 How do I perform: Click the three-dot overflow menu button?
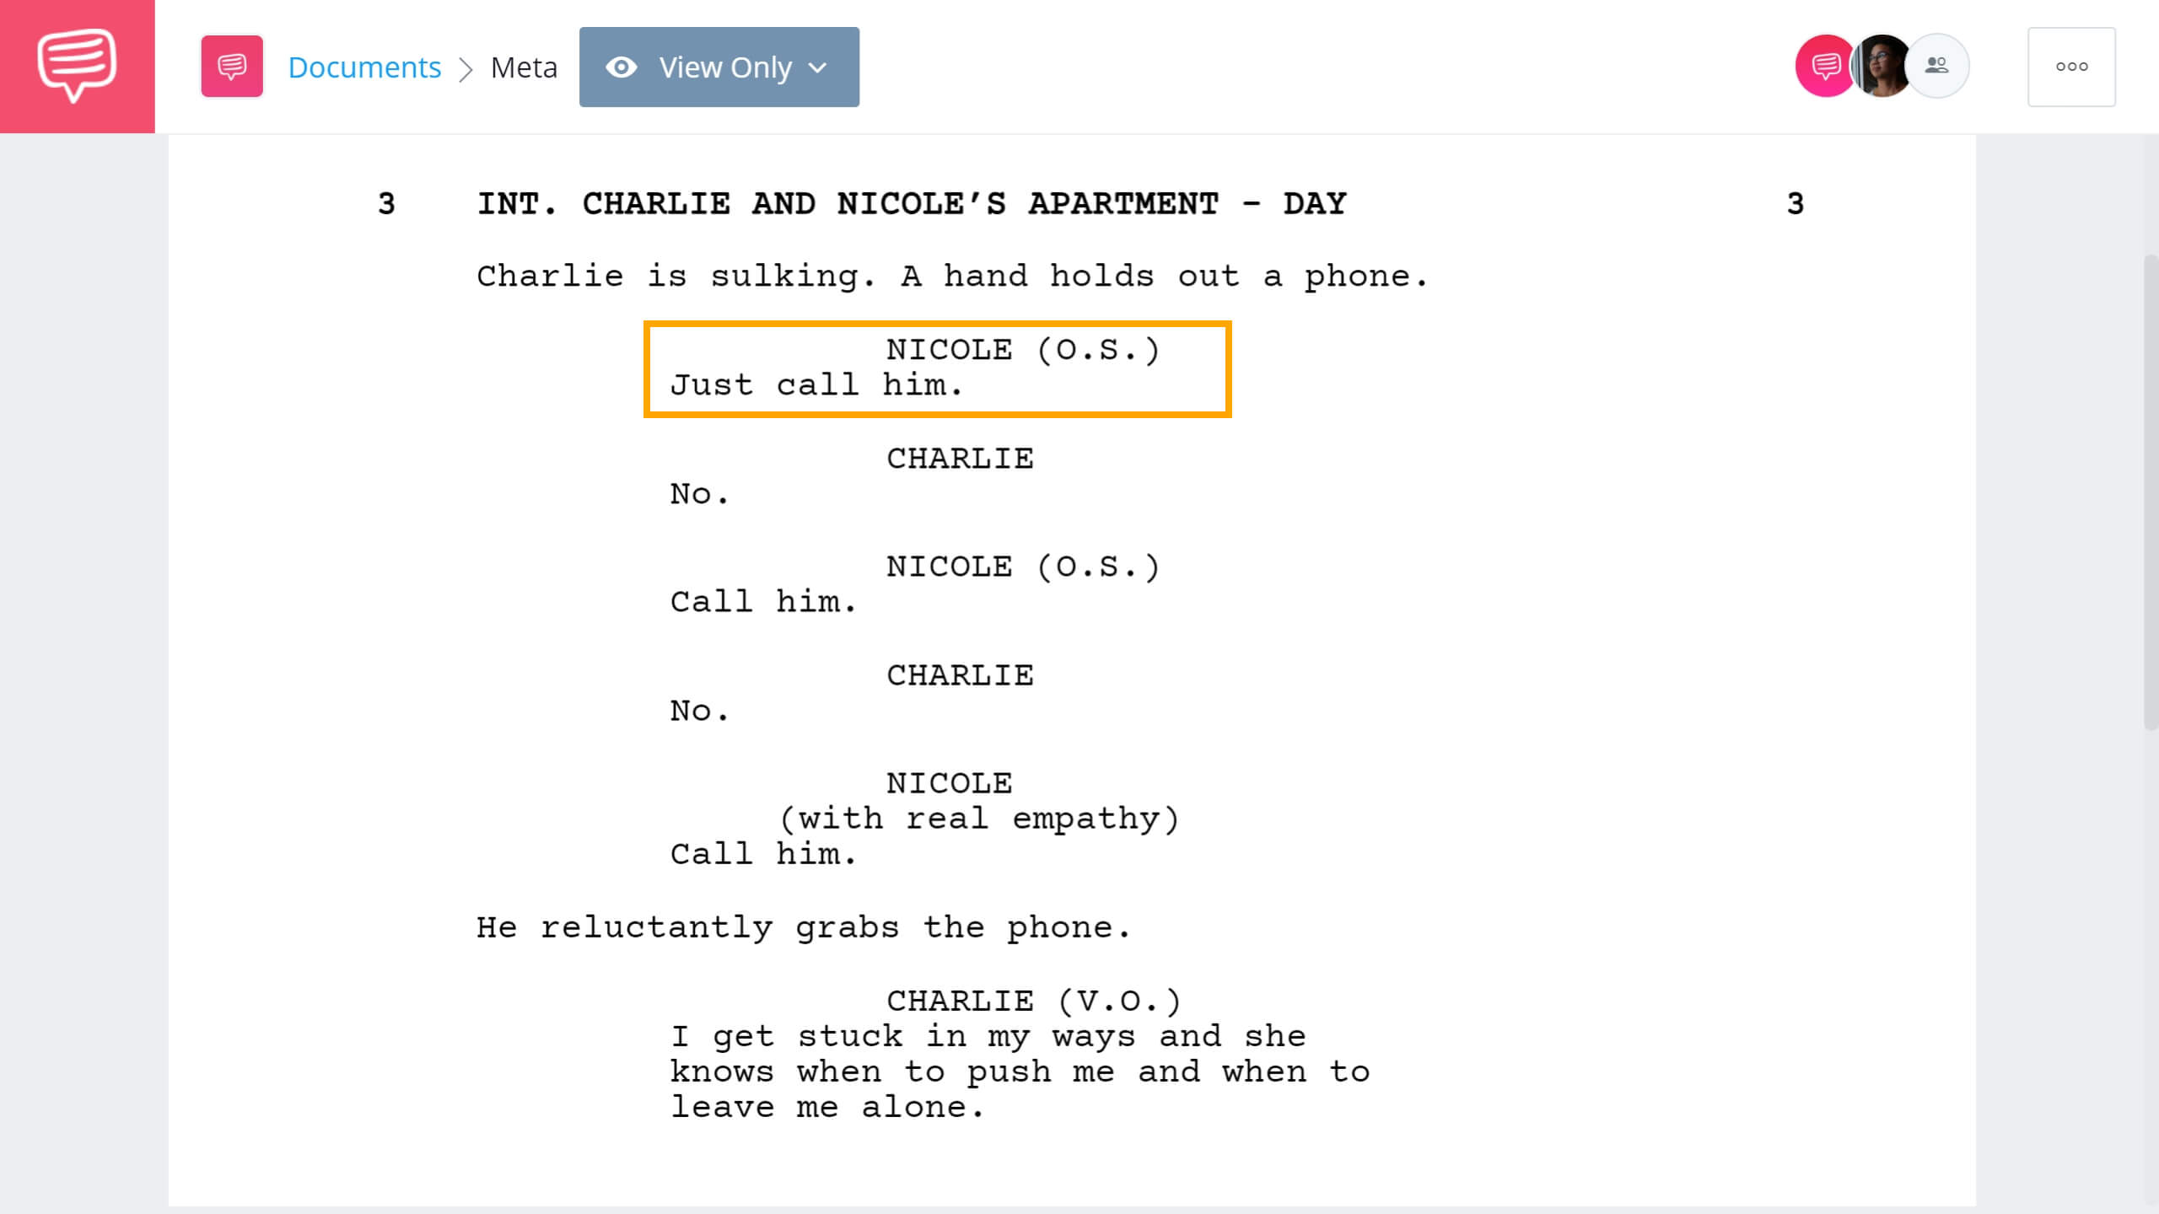(x=2070, y=67)
